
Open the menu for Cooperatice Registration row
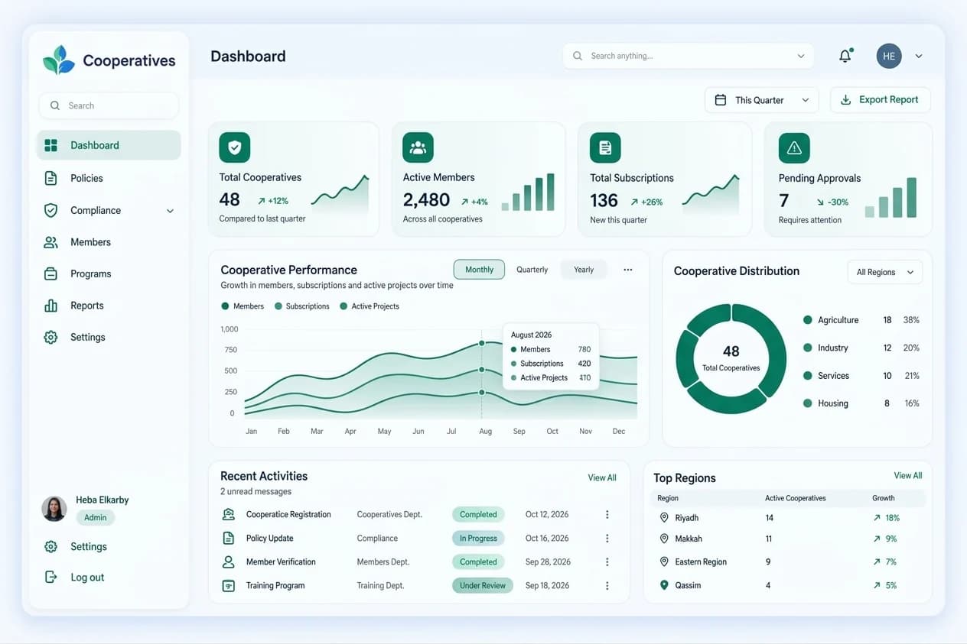[607, 514]
